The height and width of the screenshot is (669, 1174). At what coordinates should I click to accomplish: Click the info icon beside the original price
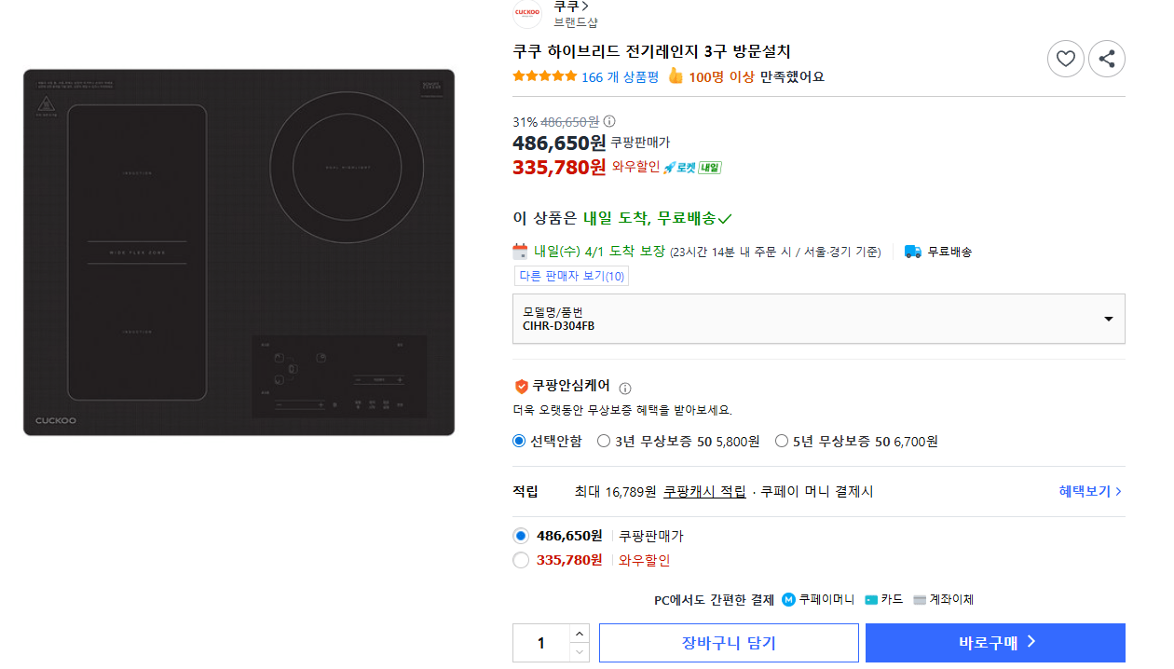pos(607,121)
